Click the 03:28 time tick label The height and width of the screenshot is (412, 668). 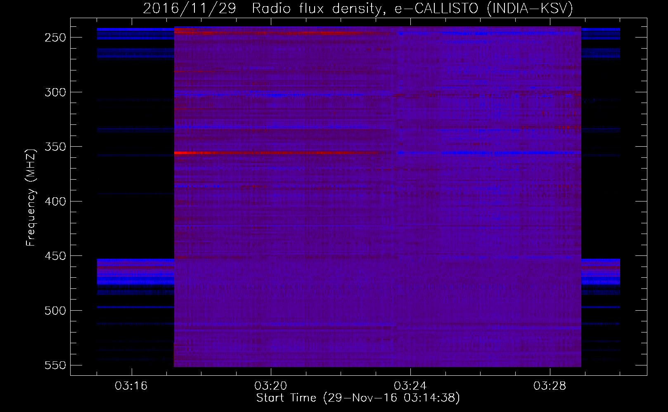[550, 386]
